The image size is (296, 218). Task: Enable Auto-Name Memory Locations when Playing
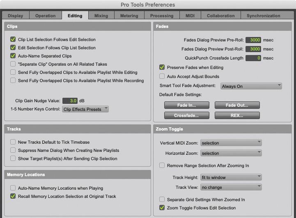click(13, 188)
